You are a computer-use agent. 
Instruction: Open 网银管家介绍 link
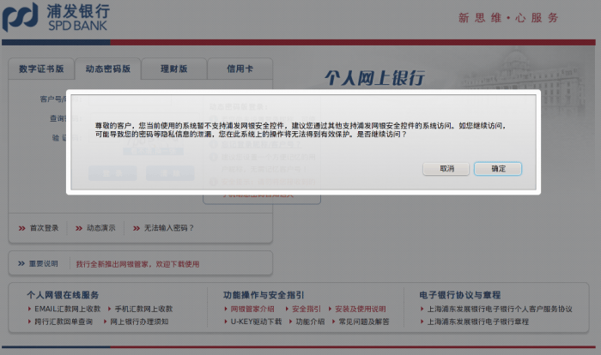(252, 309)
